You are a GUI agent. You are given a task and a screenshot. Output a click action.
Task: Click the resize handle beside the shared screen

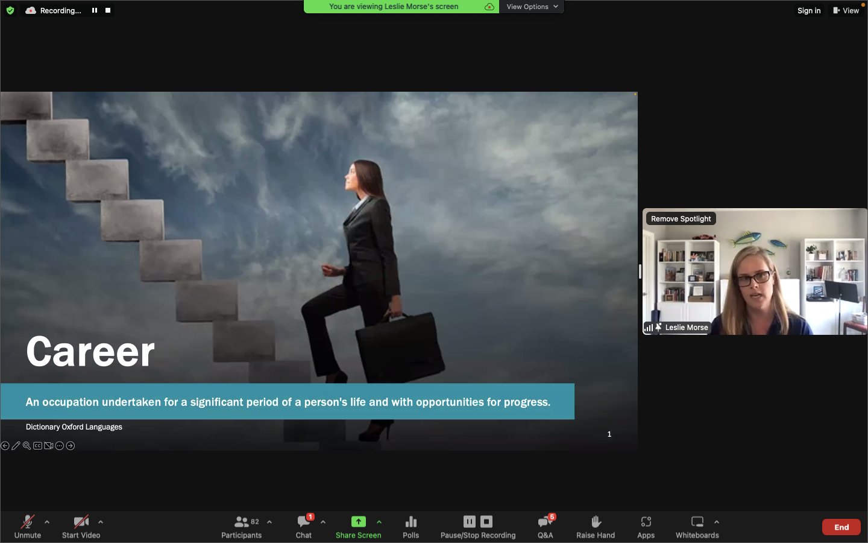click(x=640, y=271)
